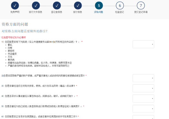
Task: Open dropdown for question 3 about illegal drugs
Action: (x=143, y=88)
